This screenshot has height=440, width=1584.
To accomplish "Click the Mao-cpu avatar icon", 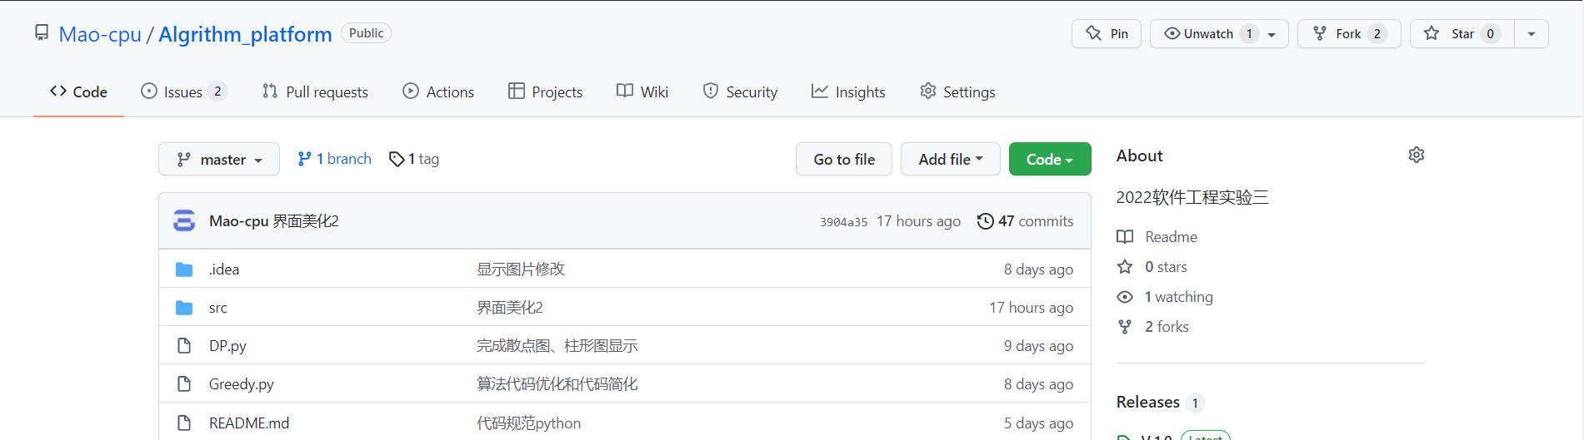I will point(184,221).
